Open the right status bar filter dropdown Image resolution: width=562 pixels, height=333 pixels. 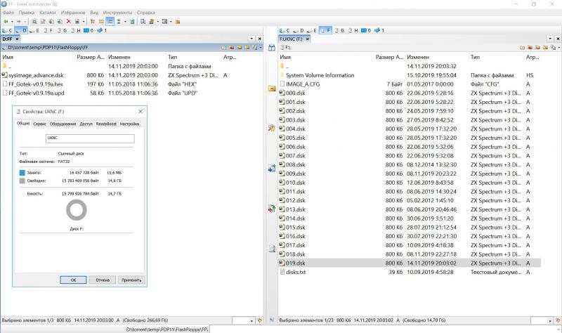(x=549, y=320)
